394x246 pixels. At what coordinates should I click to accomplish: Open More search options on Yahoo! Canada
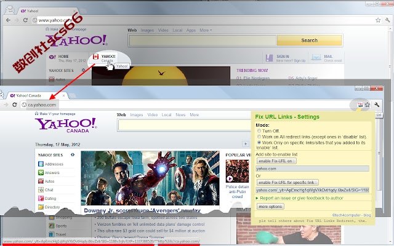tap(195, 115)
